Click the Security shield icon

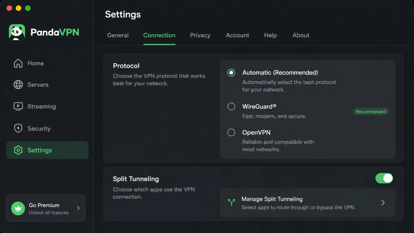tap(18, 128)
